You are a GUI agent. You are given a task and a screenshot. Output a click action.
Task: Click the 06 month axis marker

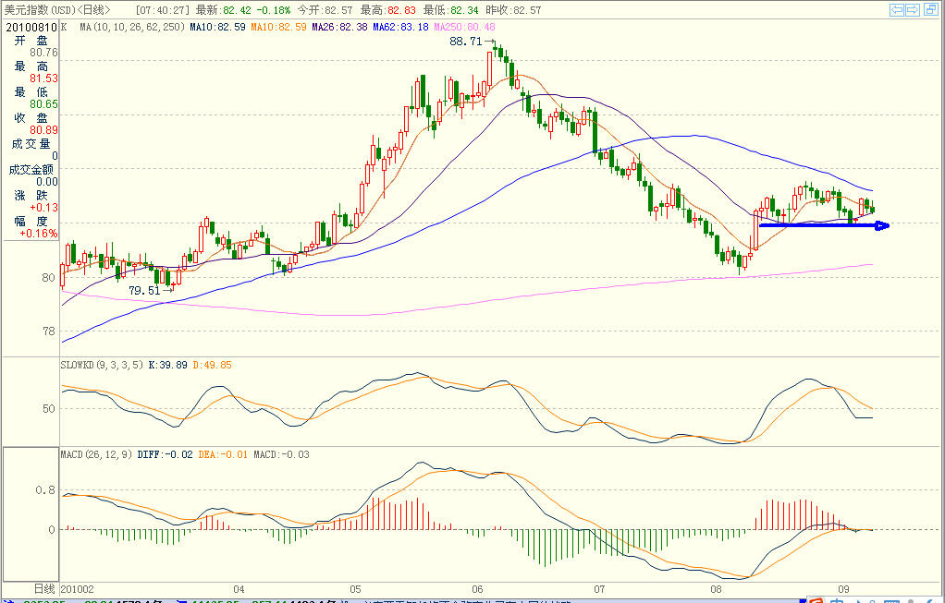(478, 589)
